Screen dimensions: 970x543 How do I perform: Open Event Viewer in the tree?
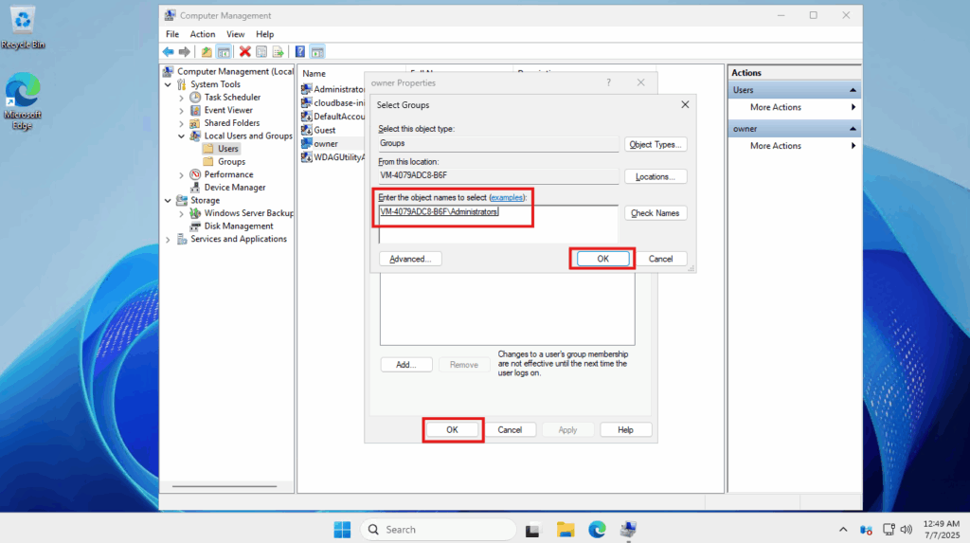click(x=227, y=110)
